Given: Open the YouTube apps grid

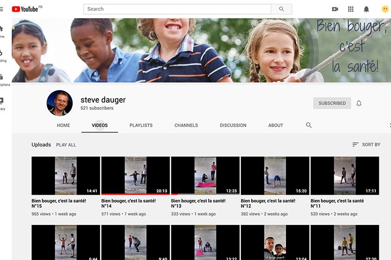Looking at the screenshot, I should [350, 9].
